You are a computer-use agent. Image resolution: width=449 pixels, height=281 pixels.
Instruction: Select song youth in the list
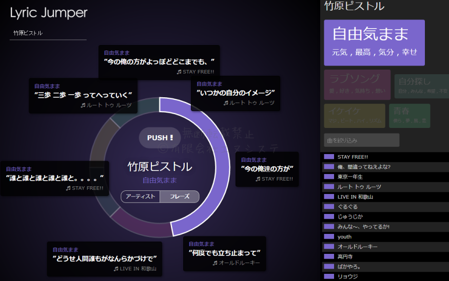[x=384, y=237]
